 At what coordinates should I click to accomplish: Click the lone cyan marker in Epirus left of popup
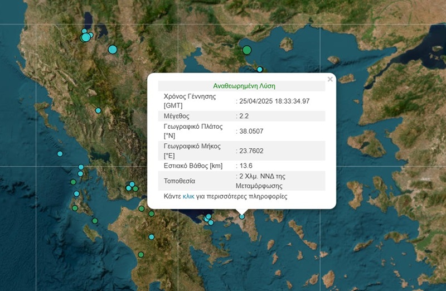coord(98,110)
